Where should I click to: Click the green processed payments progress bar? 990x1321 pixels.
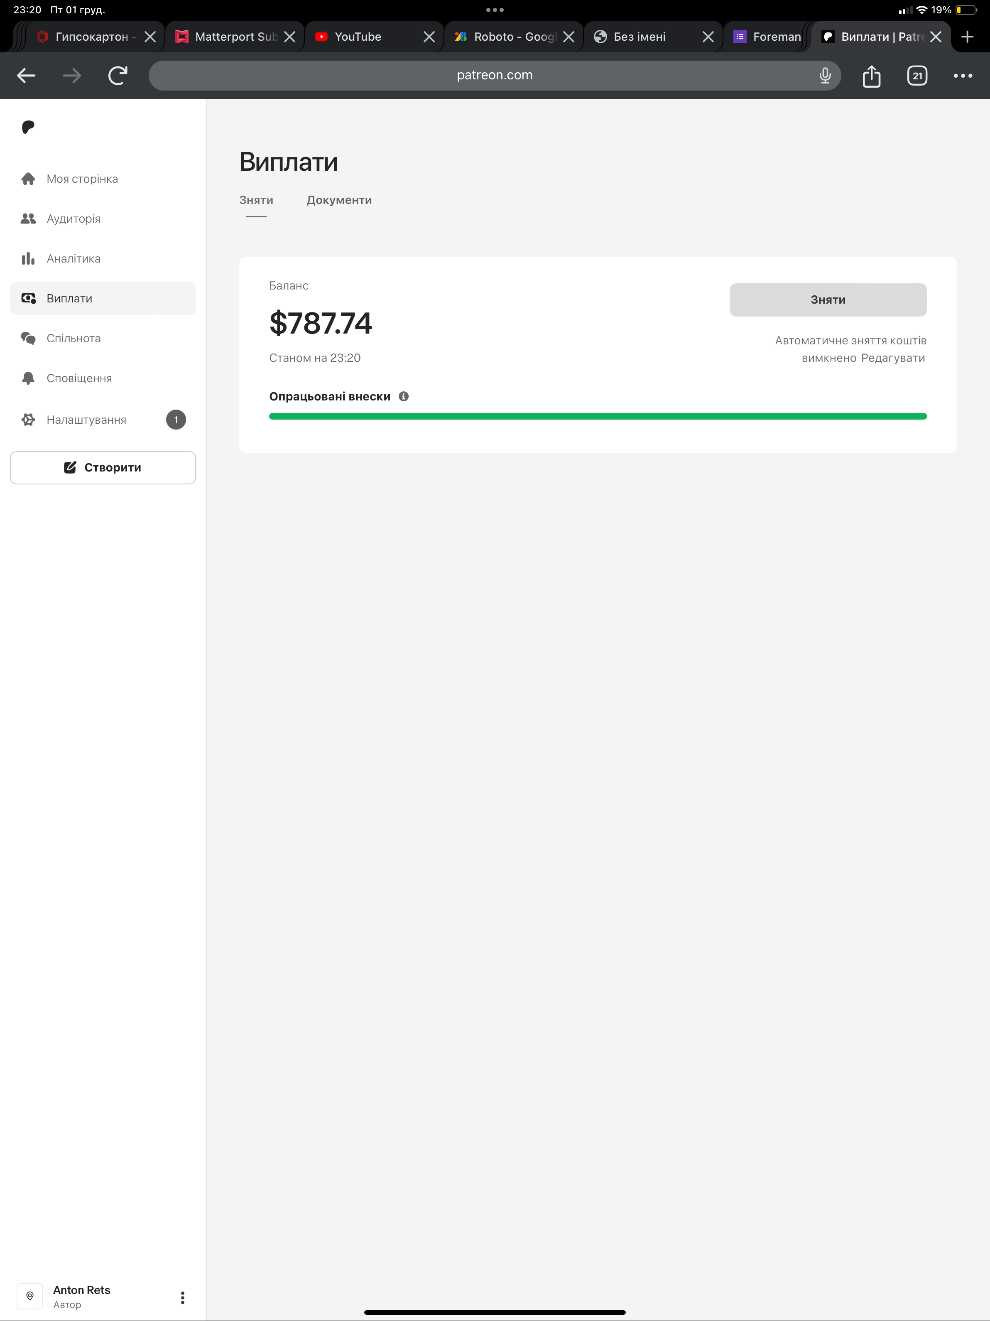coord(598,416)
